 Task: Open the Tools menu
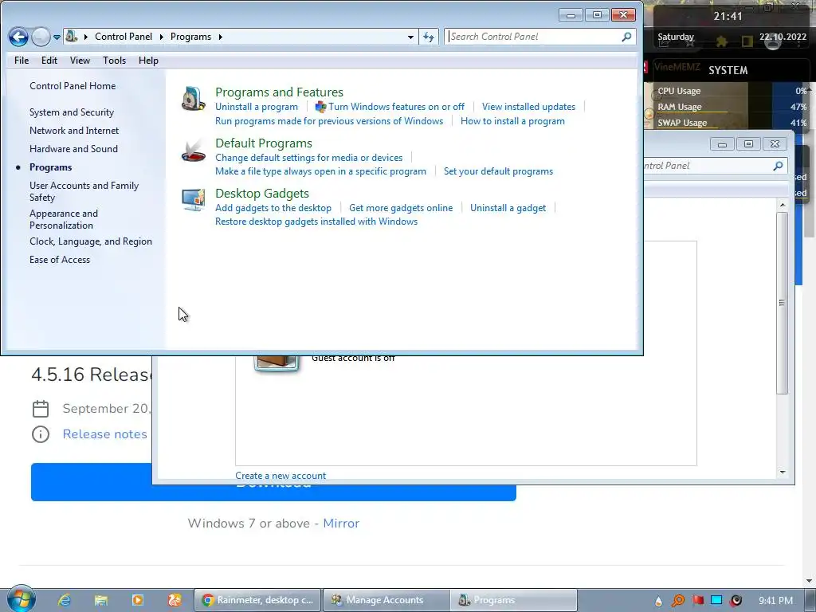coord(114,61)
